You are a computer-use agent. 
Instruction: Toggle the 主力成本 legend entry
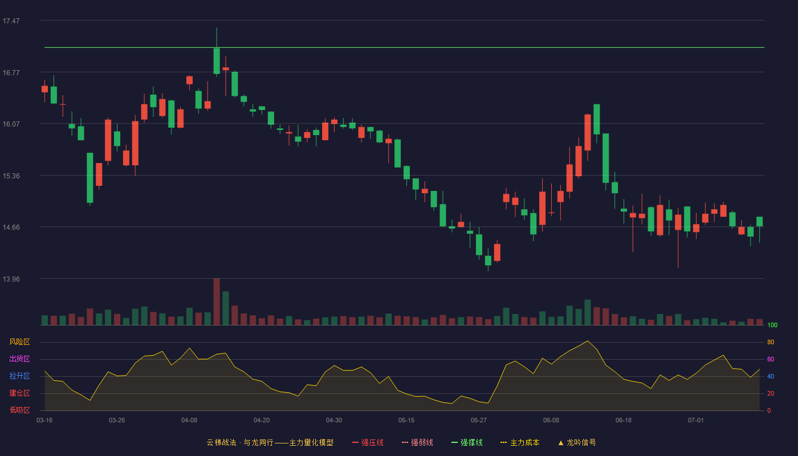tap(520, 442)
